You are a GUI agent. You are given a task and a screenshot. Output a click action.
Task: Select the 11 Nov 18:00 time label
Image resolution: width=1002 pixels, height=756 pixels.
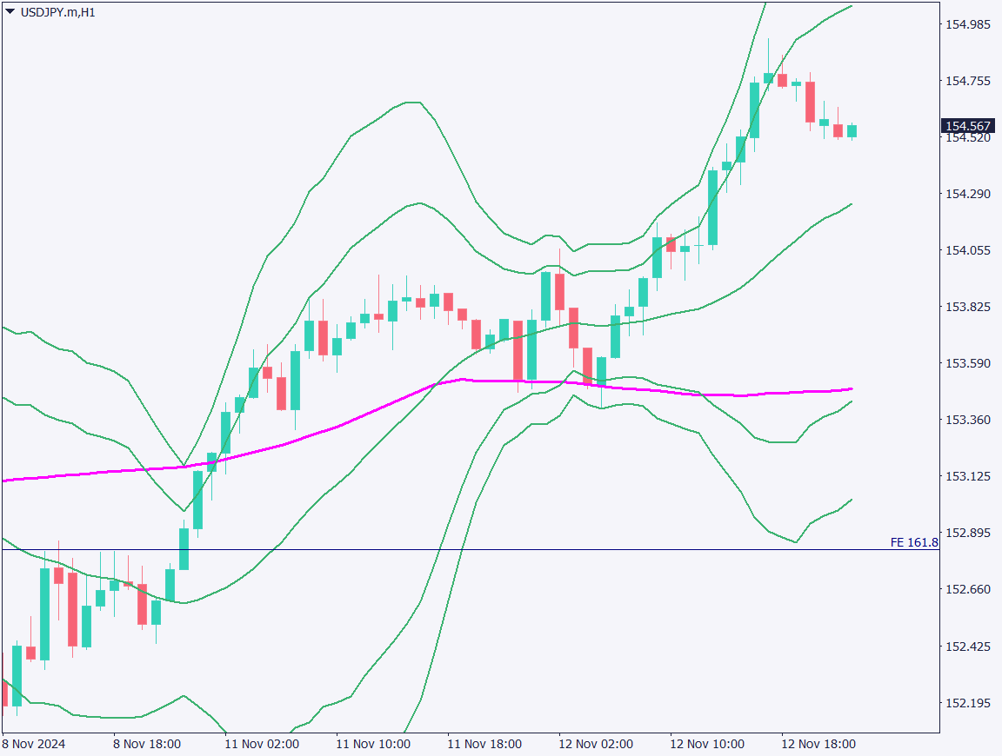pyautogui.click(x=484, y=744)
